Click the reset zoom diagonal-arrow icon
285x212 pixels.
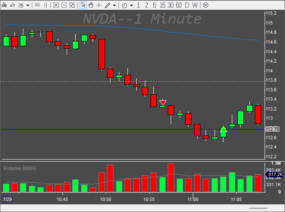coord(72,5)
